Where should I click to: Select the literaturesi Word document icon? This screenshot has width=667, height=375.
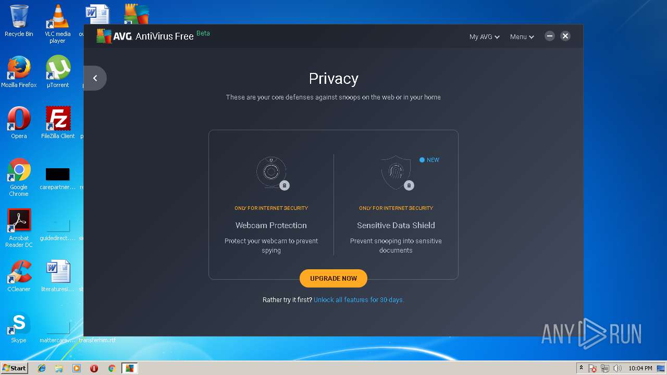pyautogui.click(x=57, y=276)
